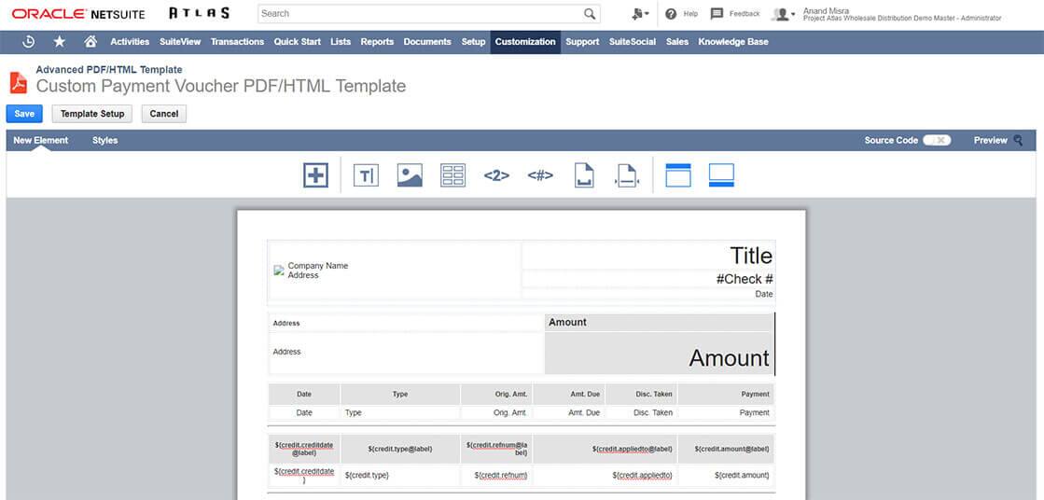Click the add new element plus icon

pos(315,174)
